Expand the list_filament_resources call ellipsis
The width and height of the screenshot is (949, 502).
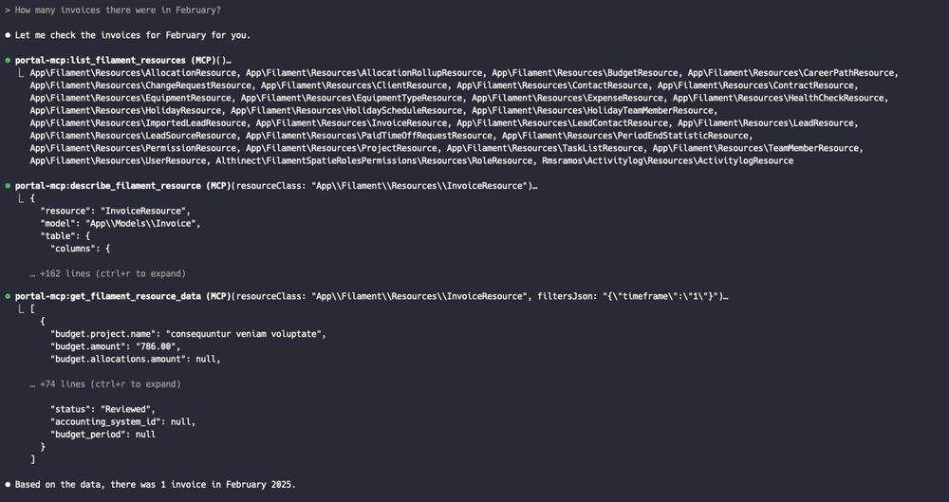coord(228,61)
